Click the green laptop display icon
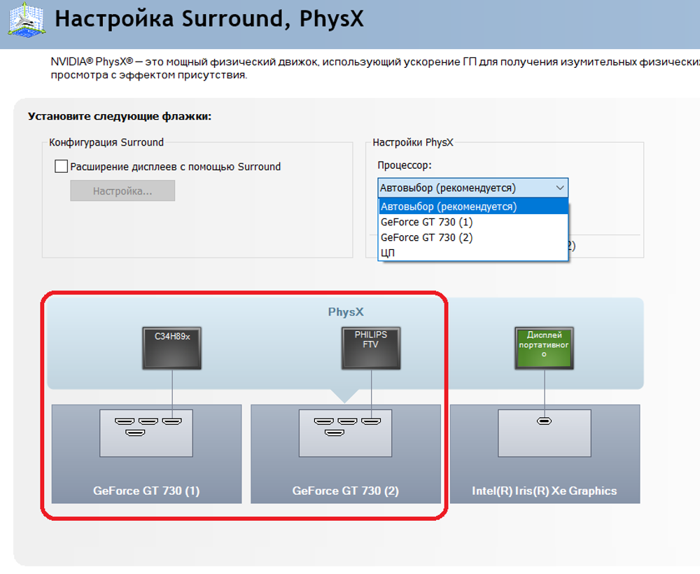The image size is (700, 574). (x=544, y=348)
